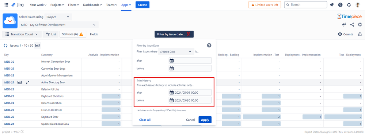The image size is (365, 136).
Task: Open the Select issues using Project dropdown
Action: 58,17
